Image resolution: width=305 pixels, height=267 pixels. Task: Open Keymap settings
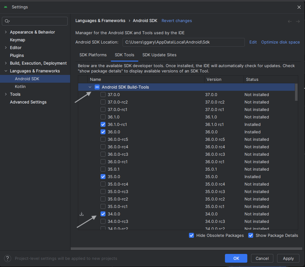tap(17, 40)
